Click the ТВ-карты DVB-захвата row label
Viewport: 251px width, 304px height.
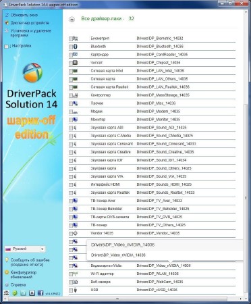pyautogui.click(x=110, y=217)
